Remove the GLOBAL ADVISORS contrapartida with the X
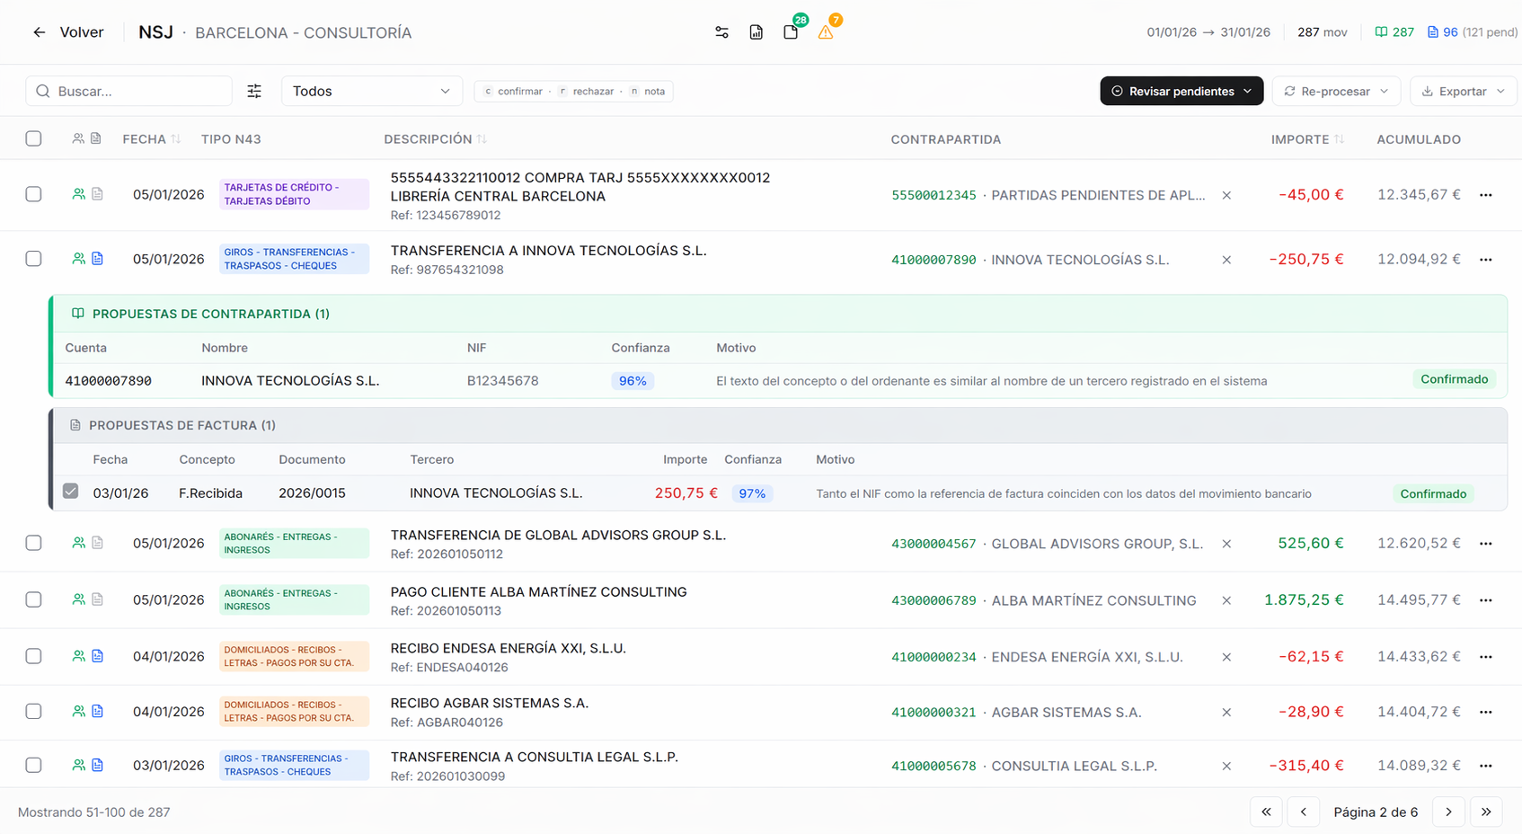 coord(1226,543)
